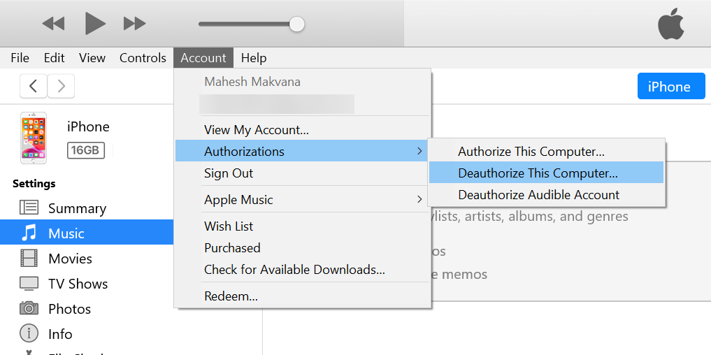Open Movies label in sidebar
The image size is (711, 355).
click(x=71, y=259)
